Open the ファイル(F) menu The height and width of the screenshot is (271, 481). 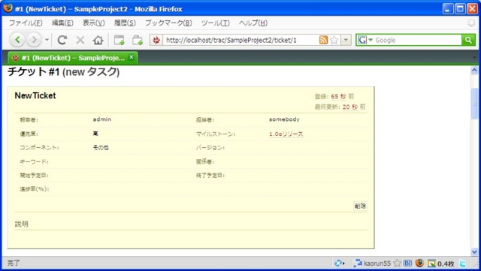pyautogui.click(x=26, y=23)
